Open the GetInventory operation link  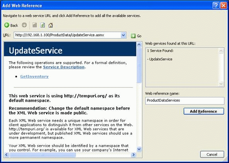pyautogui.click(x=34, y=77)
